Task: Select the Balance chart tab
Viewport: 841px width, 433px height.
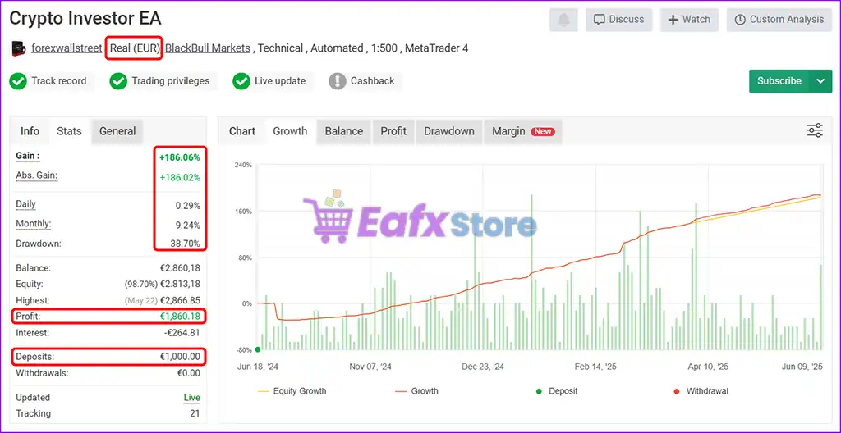Action: click(344, 131)
